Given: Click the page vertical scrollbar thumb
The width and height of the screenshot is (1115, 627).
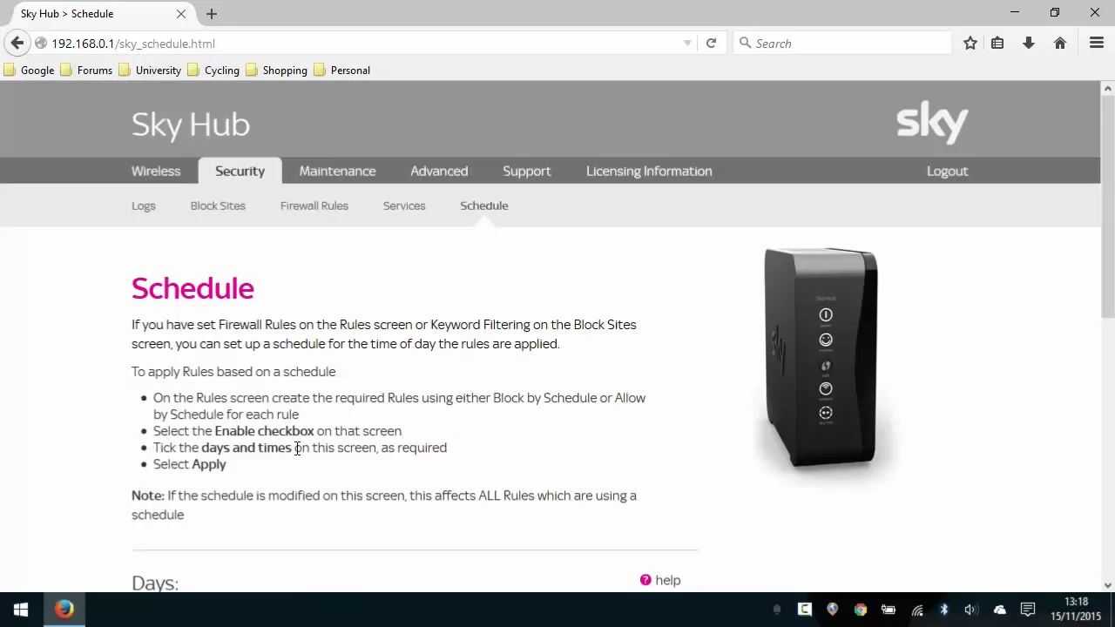Looking at the screenshot, I should point(1107,207).
